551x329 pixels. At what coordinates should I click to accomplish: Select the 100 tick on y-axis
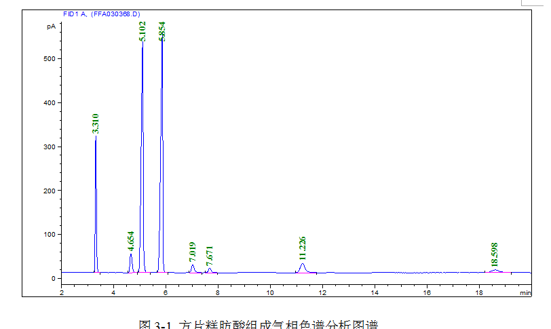[47, 235]
